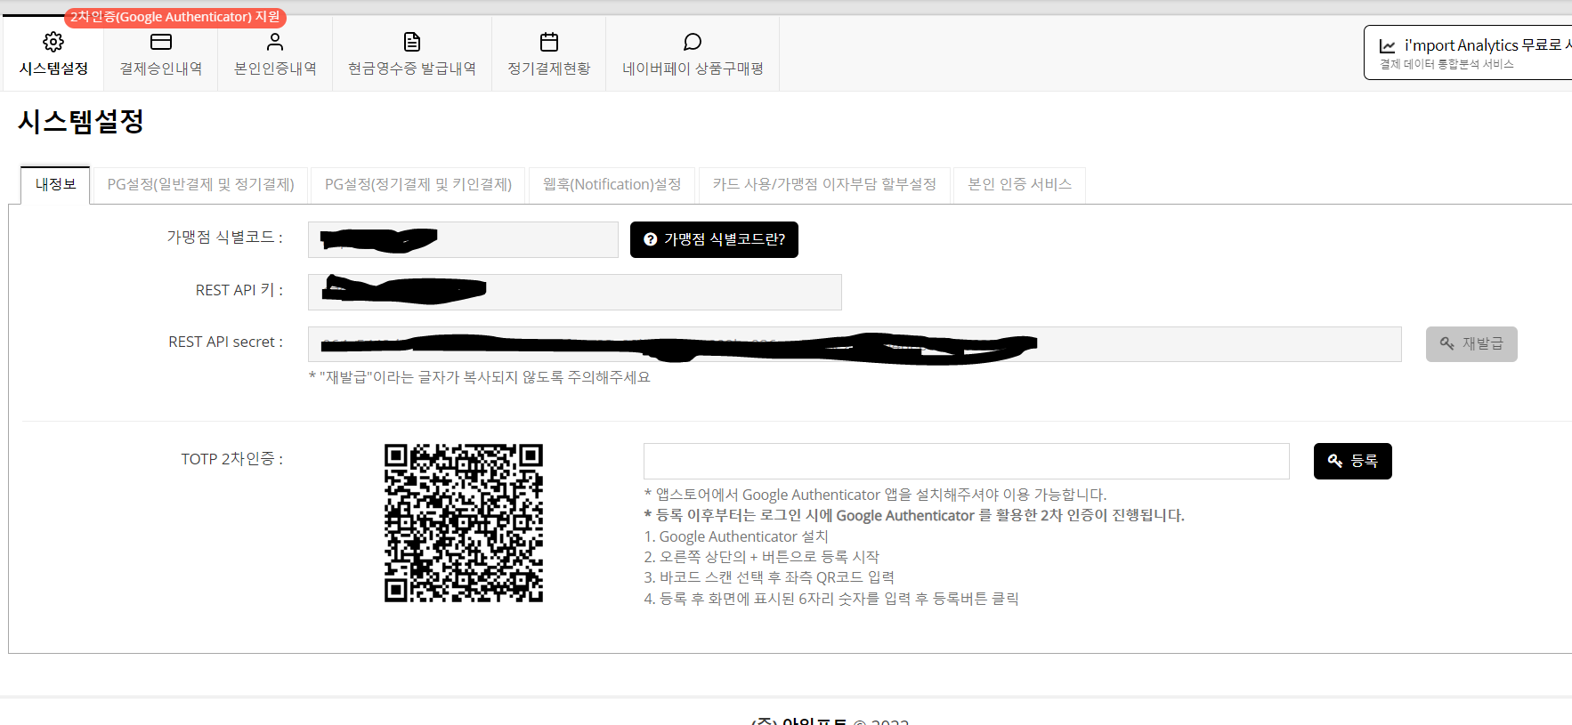This screenshot has height=725, width=1572.
Task: Click the "재발급" copy warning note
Action: 480,377
